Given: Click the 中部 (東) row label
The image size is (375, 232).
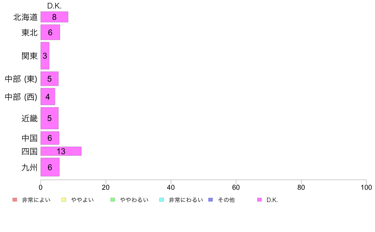Looking at the screenshot, I should coord(21,79).
